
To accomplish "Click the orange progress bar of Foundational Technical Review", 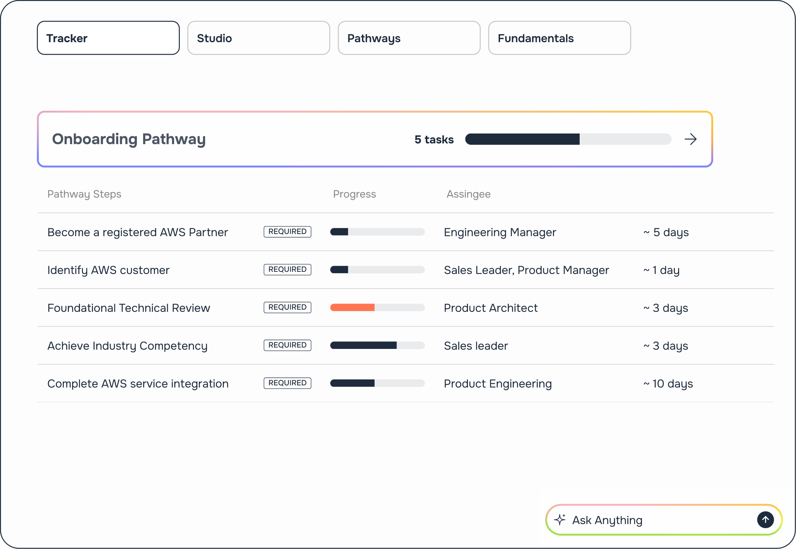I will tap(352, 307).
